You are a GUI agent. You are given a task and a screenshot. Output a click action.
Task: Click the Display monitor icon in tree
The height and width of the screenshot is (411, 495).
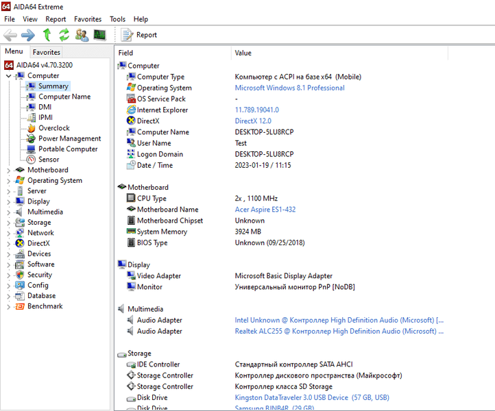click(x=20, y=201)
